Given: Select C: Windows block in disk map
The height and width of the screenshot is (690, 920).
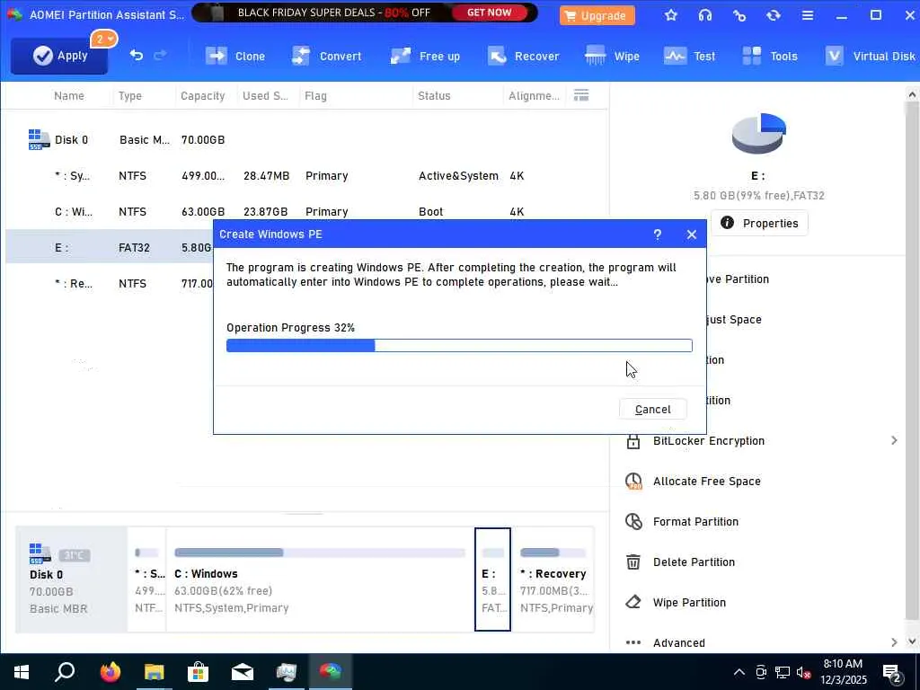Looking at the screenshot, I should coord(320,579).
